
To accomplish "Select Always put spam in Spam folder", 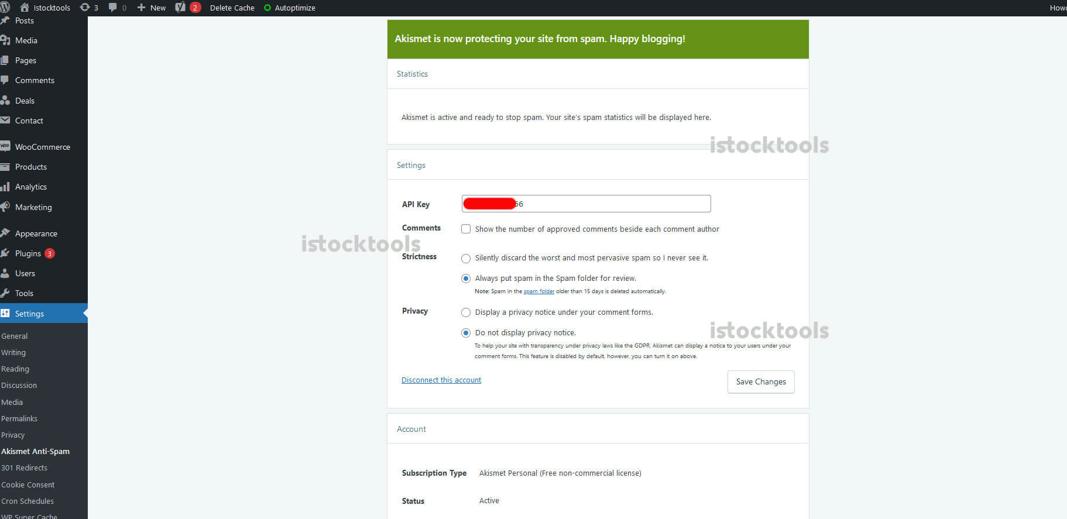I will [466, 279].
